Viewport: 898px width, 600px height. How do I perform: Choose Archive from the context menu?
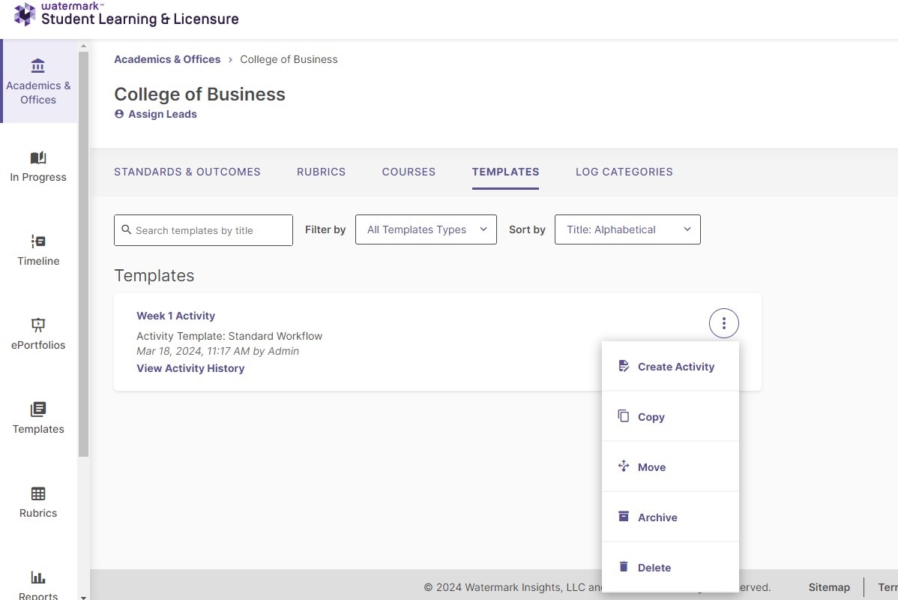click(x=670, y=517)
